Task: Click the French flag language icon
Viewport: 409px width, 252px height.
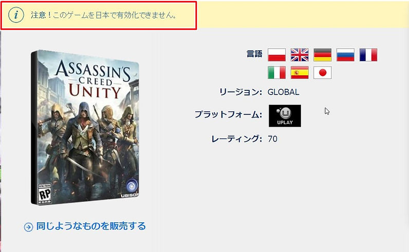Action: 368,55
